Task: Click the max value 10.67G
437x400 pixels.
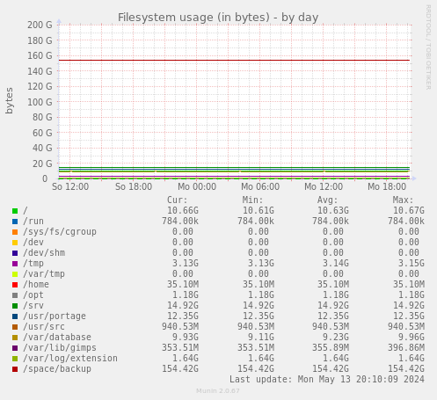Action: 409,210
